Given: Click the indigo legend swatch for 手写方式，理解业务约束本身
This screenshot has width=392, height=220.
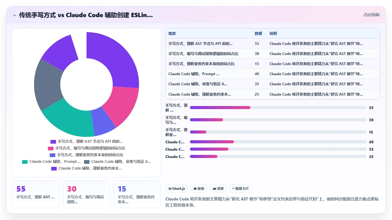Looking at the screenshot, I should coord(52,155).
